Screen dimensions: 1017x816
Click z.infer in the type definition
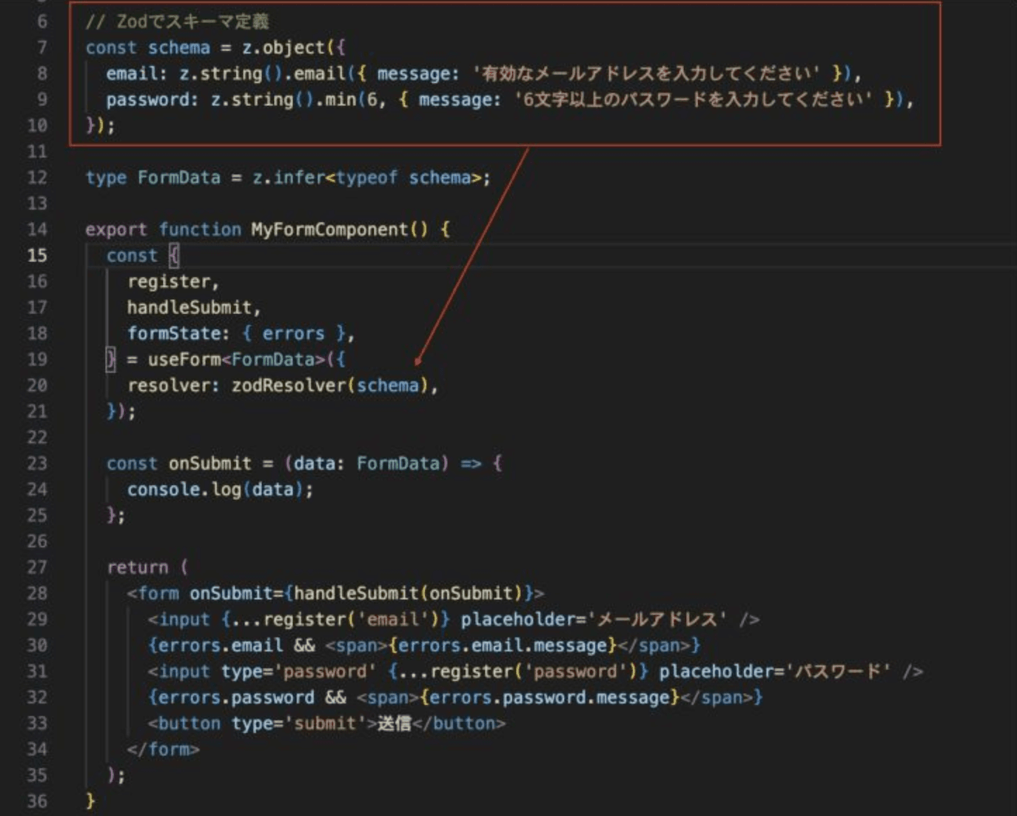(289, 178)
